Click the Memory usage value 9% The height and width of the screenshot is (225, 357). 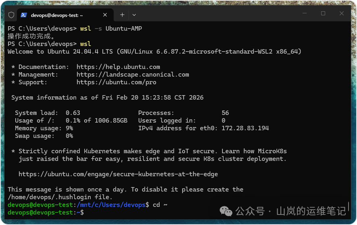(x=69, y=128)
